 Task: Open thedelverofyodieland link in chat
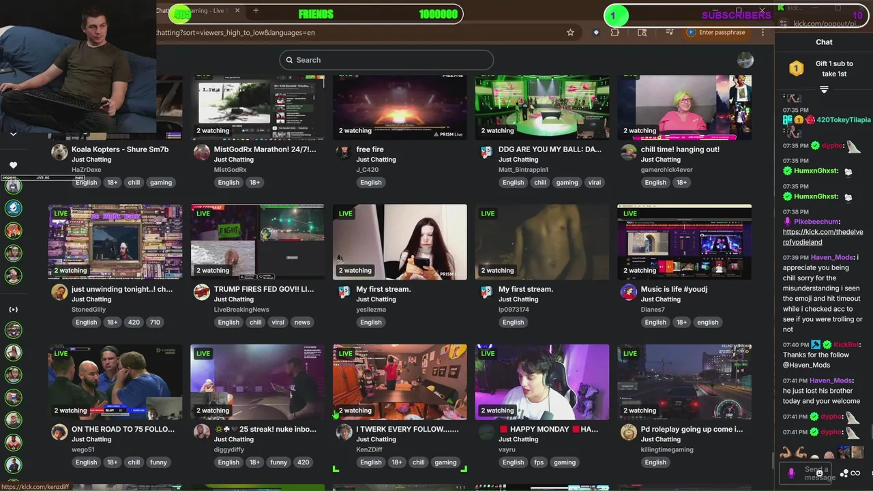823,237
